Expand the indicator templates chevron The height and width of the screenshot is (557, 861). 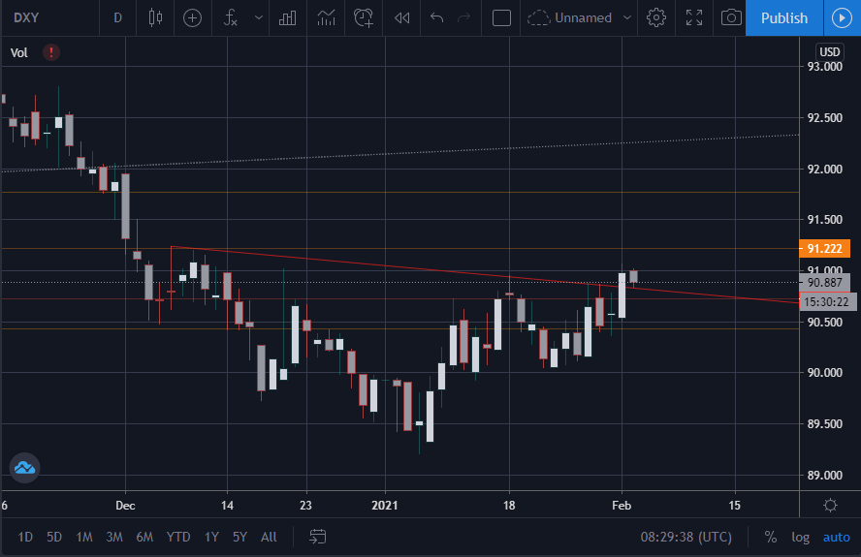(258, 17)
